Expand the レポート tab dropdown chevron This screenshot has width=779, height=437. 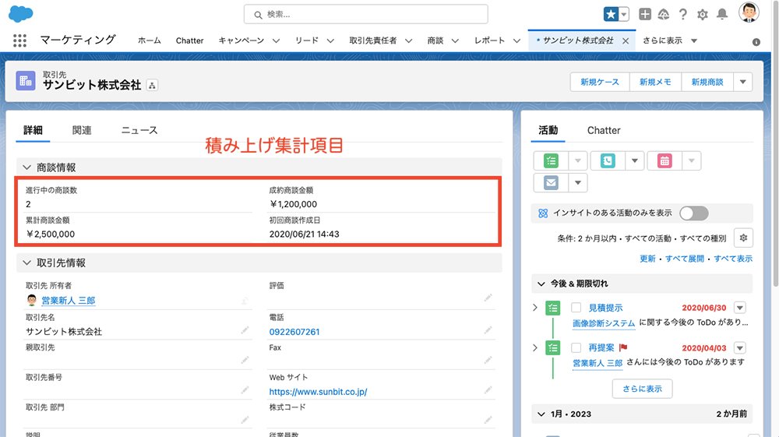516,41
